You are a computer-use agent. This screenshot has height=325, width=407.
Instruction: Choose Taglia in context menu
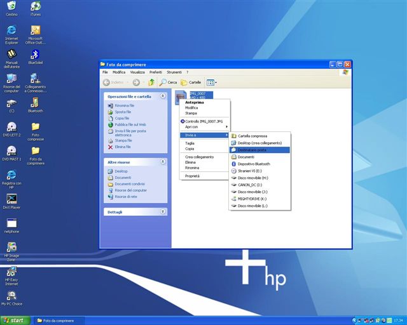pyautogui.click(x=204, y=143)
